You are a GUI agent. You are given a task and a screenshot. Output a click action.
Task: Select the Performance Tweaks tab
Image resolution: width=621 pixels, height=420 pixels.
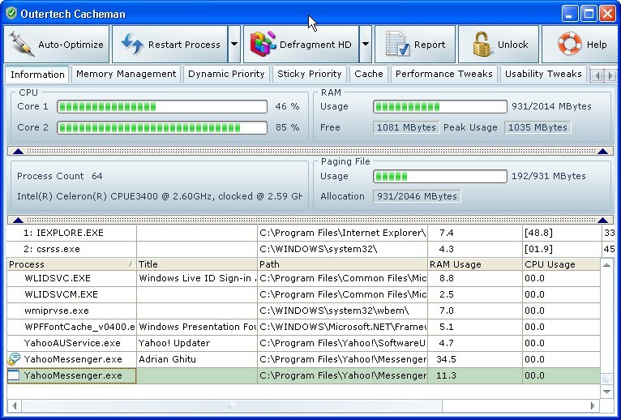coord(443,74)
